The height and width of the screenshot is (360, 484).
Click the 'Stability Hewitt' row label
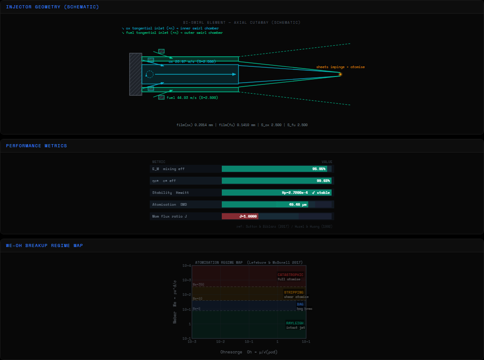pos(170,193)
